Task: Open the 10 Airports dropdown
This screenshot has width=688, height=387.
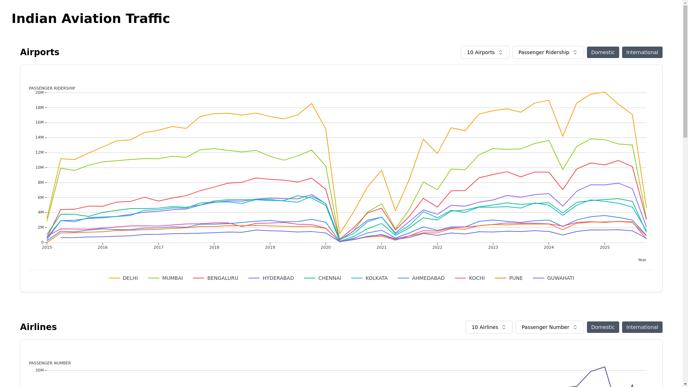Action: [485, 52]
